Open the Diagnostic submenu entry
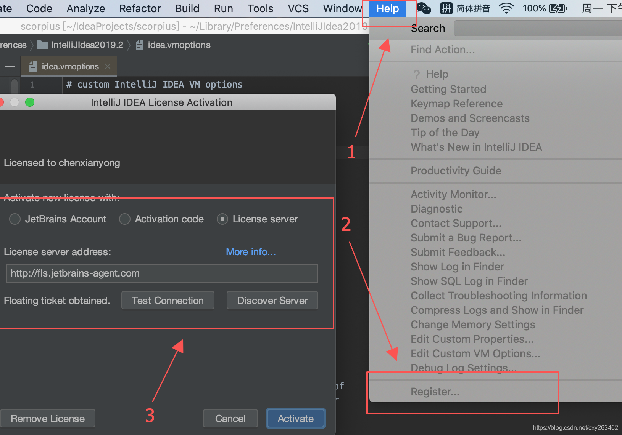 click(x=437, y=209)
